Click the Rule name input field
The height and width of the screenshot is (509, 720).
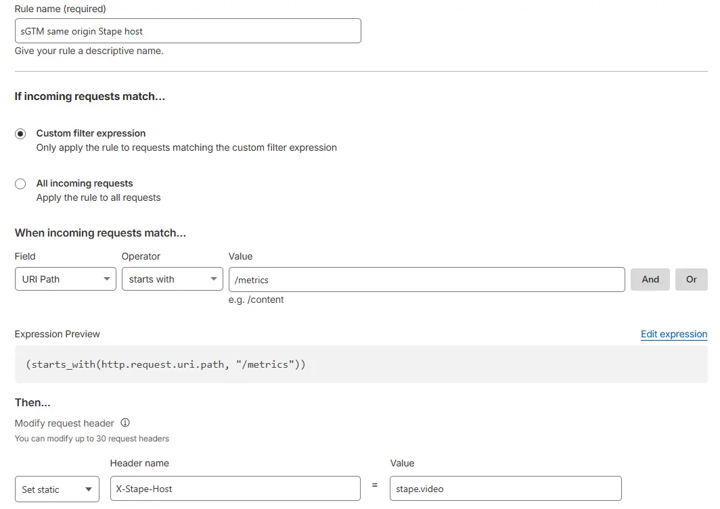click(187, 31)
